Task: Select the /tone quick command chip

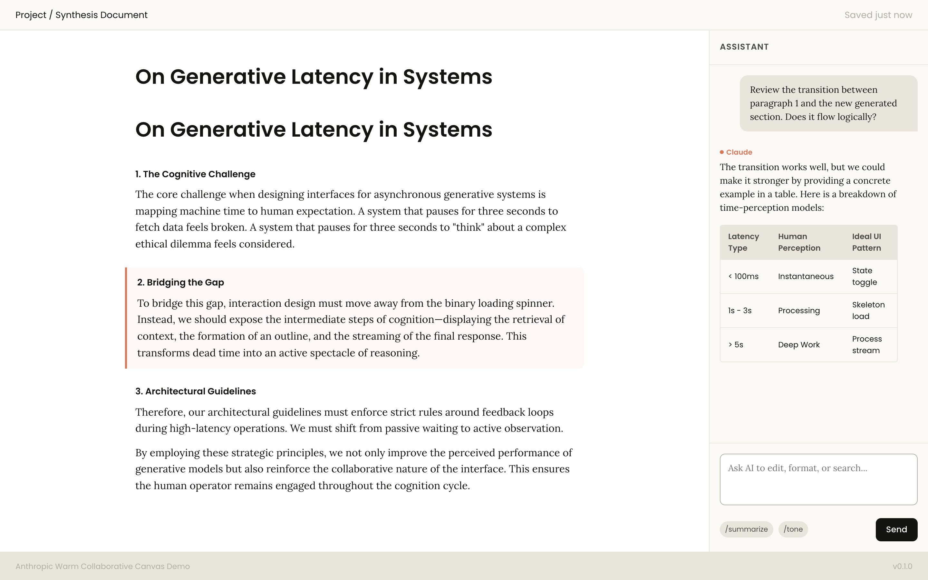Action: [793, 529]
